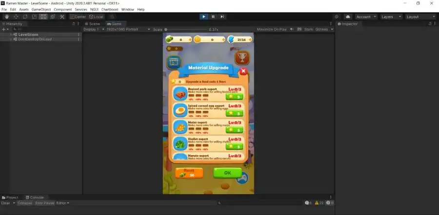Click the trophy icon in game
The image size is (439, 215).
coord(241,58)
